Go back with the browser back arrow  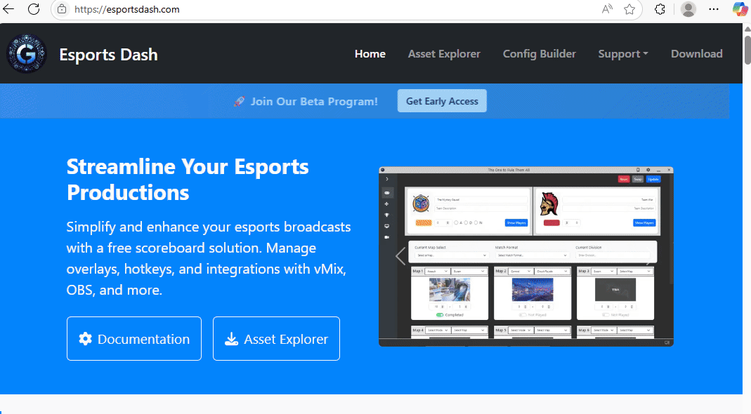[x=8, y=9]
